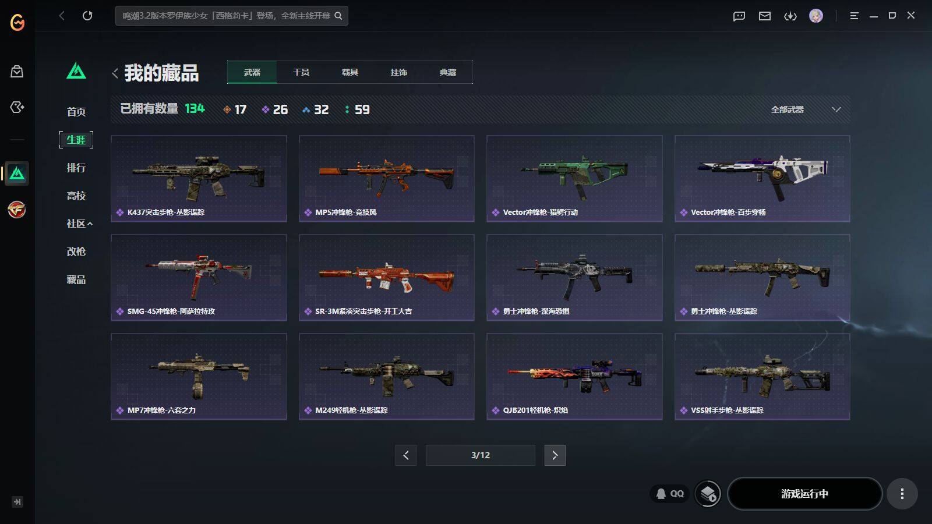The height and width of the screenshot is (524, 932).
Task: Click the refresh icon in top bar
Action: (87, 16)
